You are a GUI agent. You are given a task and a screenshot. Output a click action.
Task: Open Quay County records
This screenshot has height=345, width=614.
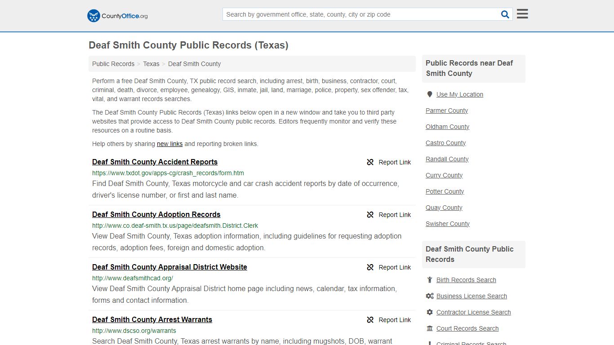point(444,208)
